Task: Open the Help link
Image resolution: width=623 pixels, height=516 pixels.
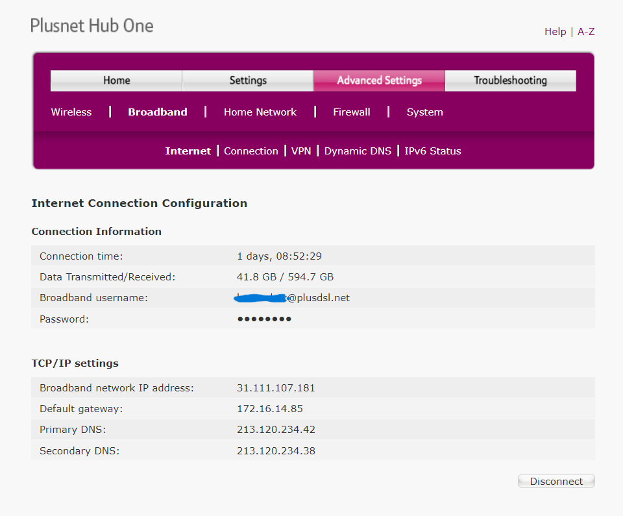Action: 555,31
